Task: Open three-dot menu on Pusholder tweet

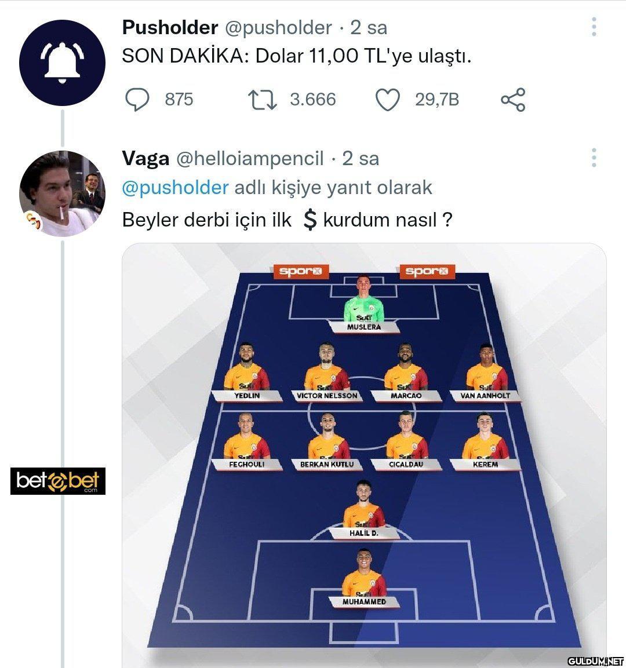Action: coord(594,27)
